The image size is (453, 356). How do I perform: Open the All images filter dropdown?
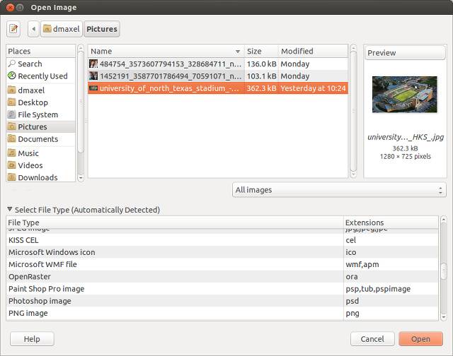339,190
